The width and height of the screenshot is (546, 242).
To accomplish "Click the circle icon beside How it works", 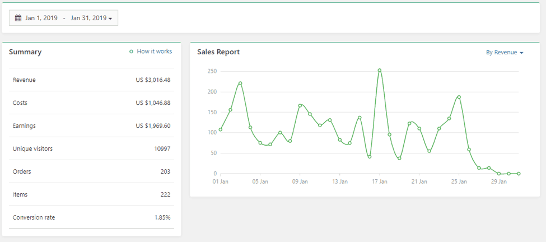I will (132, 52).
